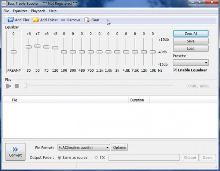The width and height of the screenshot is (220, 171).
Task: Click the 120 Hz band slider handle
Action: 55,48
